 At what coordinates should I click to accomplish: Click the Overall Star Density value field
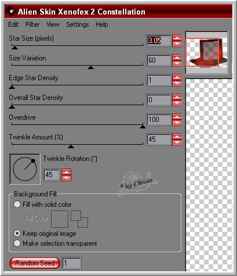(159, 100)
